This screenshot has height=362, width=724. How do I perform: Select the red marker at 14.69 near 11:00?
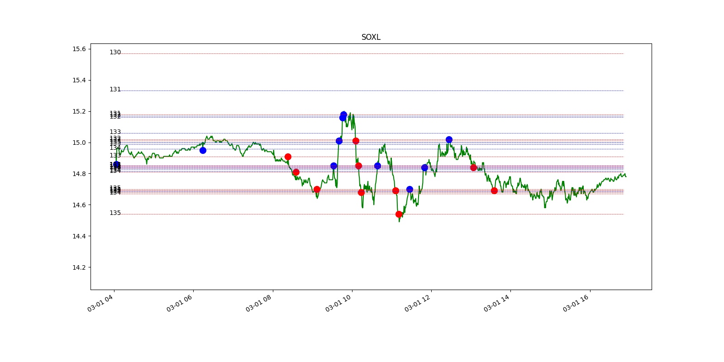pos(395,191)
